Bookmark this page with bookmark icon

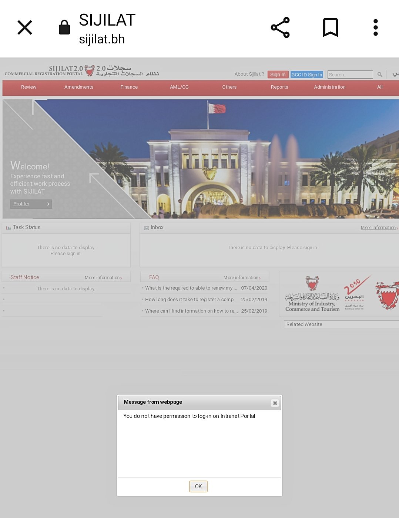pyautogui.click(x=330, y=27)
